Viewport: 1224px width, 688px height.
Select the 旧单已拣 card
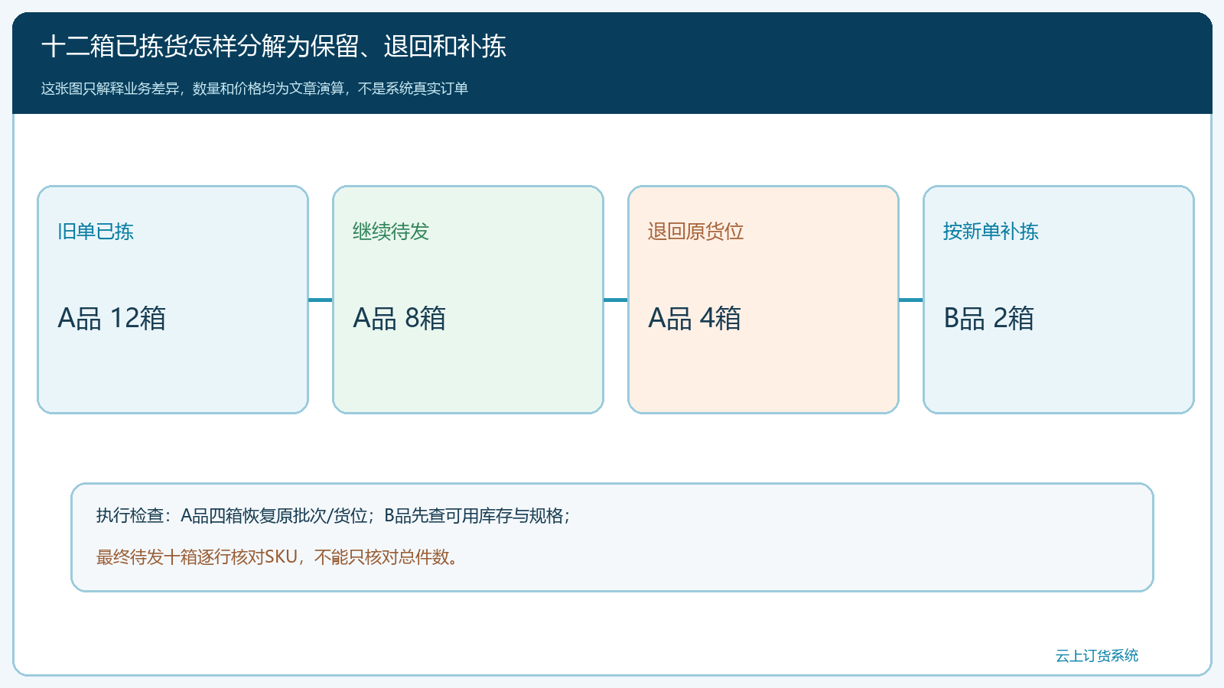(x=173, y=300)
